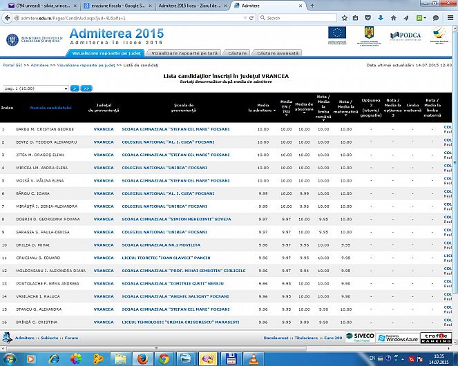Viewport: 458px width, 366px height.
Task: Show hidden system tray icons arrow
Action: [403, 358]
